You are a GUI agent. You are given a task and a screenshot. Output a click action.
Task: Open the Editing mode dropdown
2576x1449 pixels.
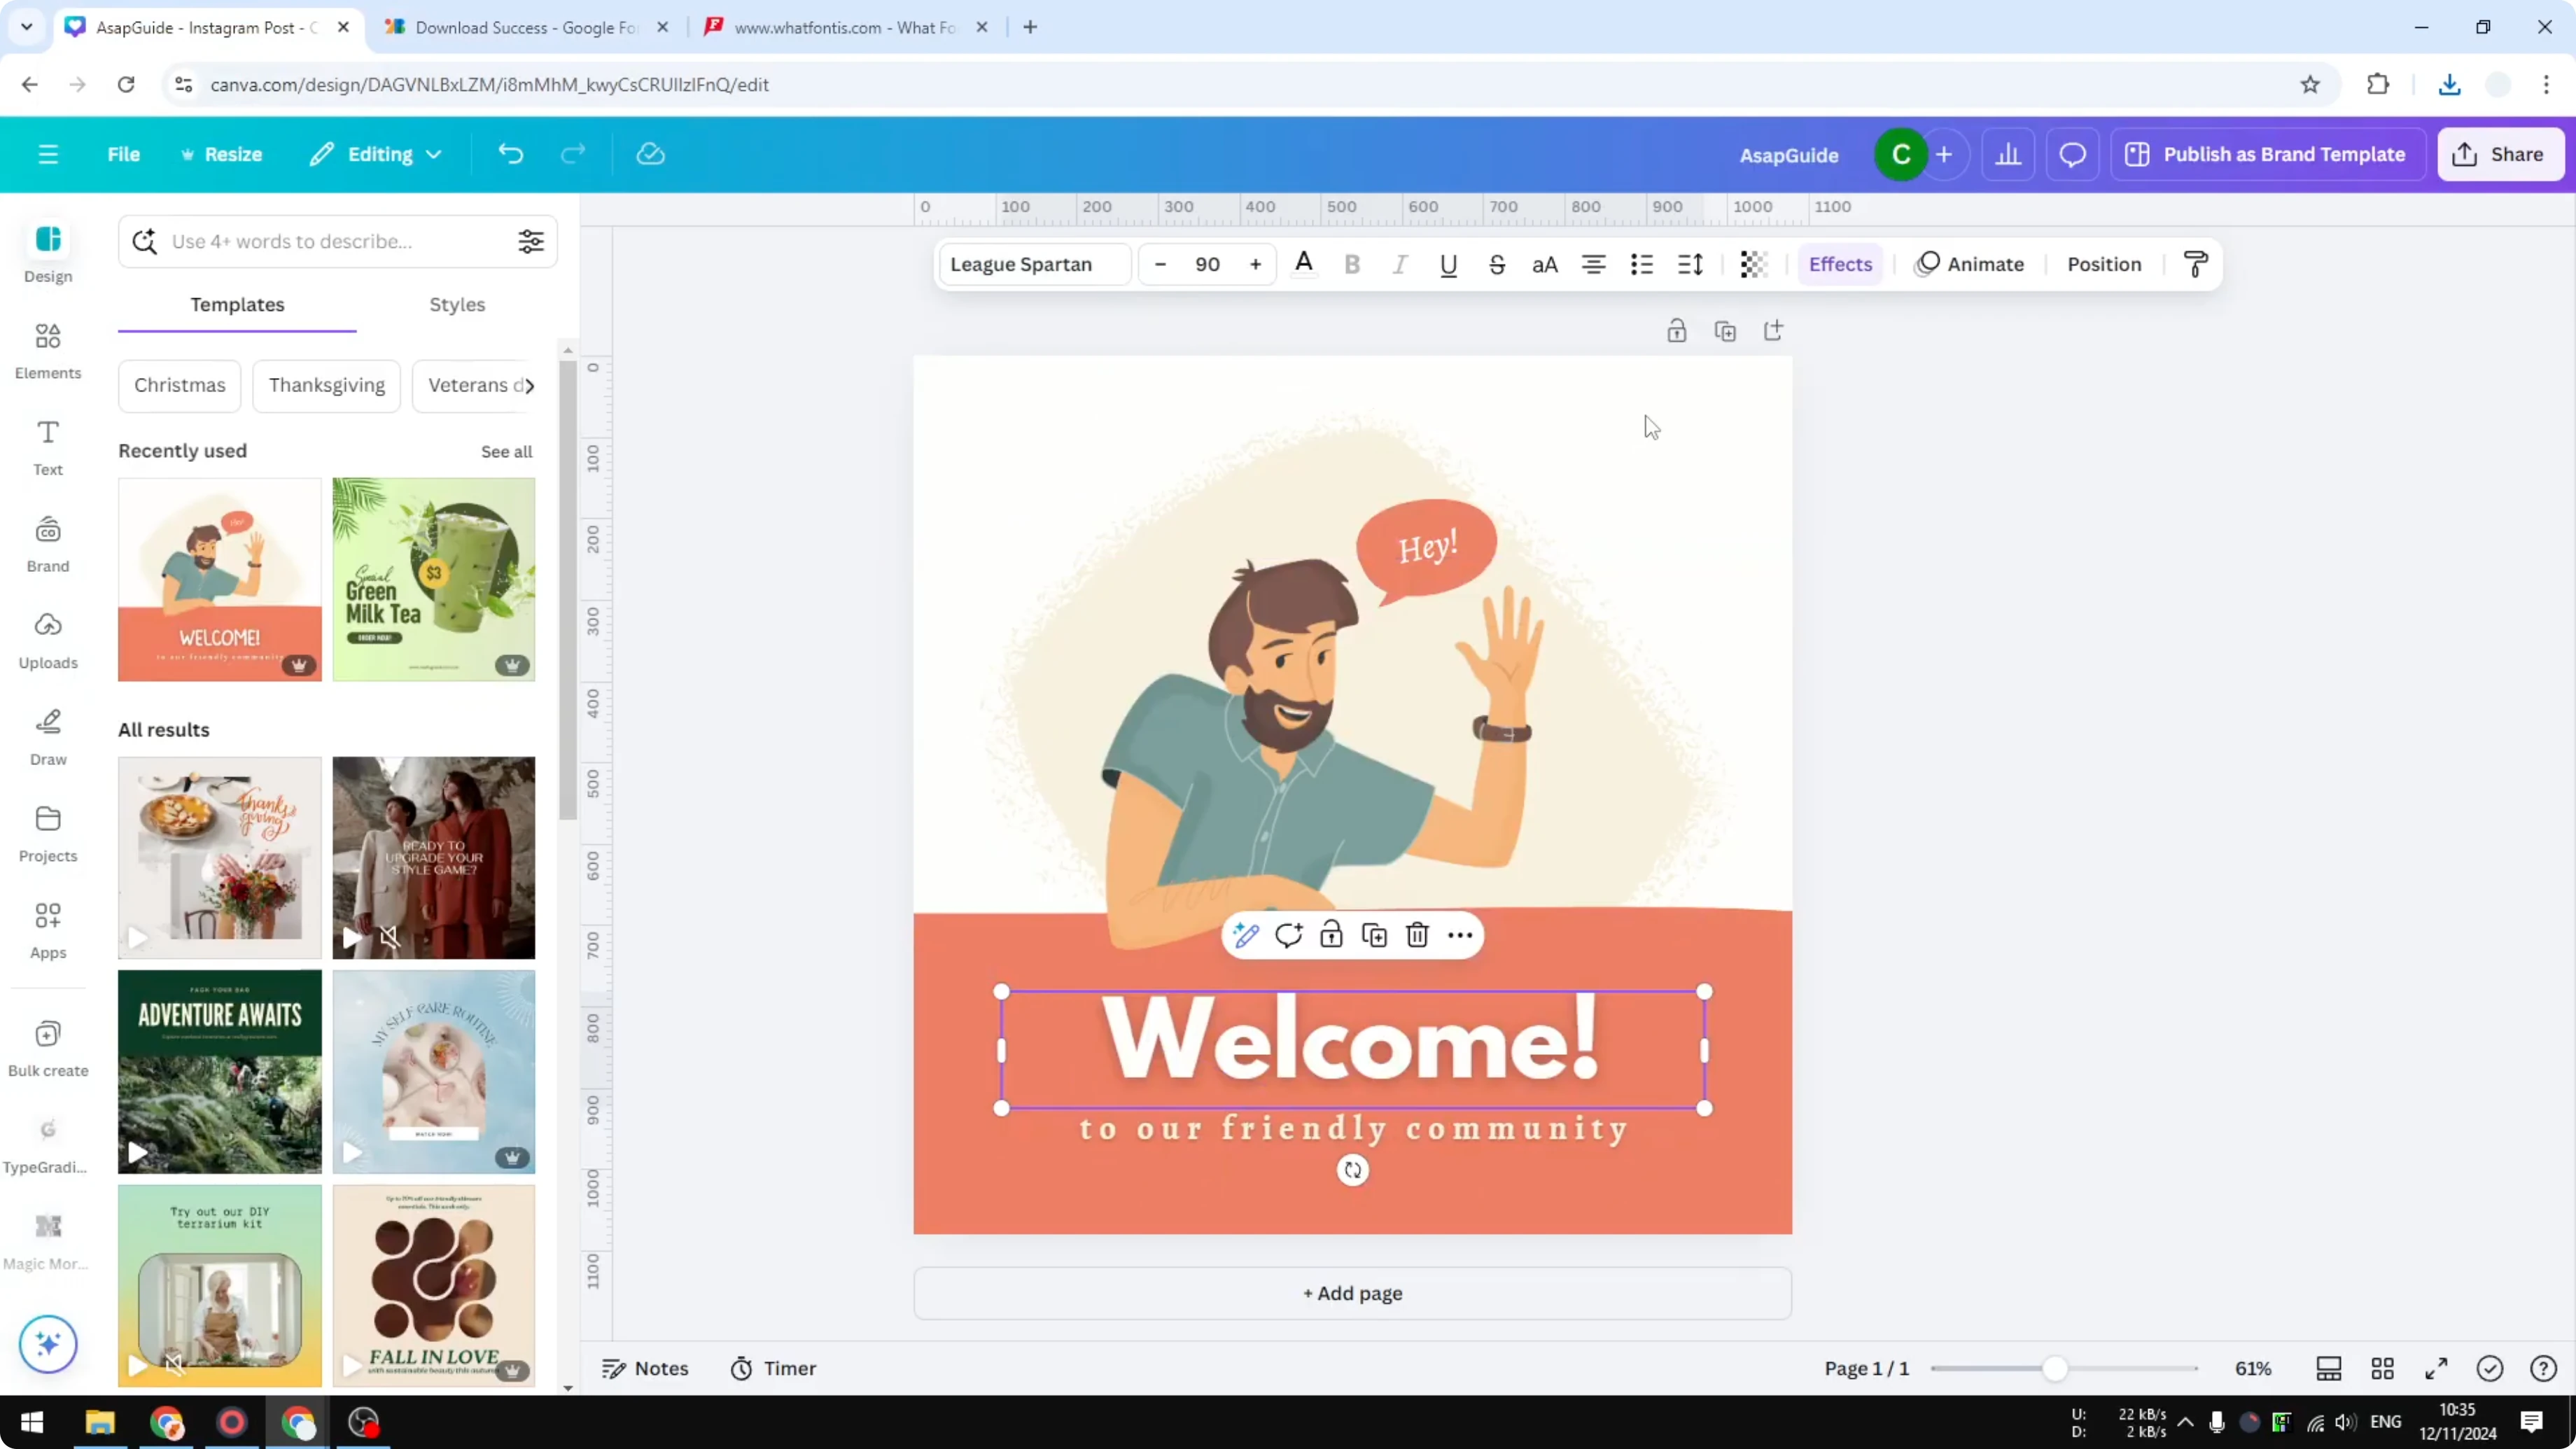(x=376, y=153)
